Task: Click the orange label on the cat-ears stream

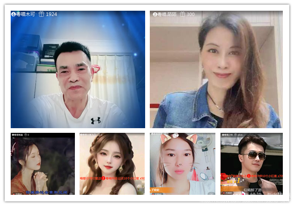Action: click(156, 190)
